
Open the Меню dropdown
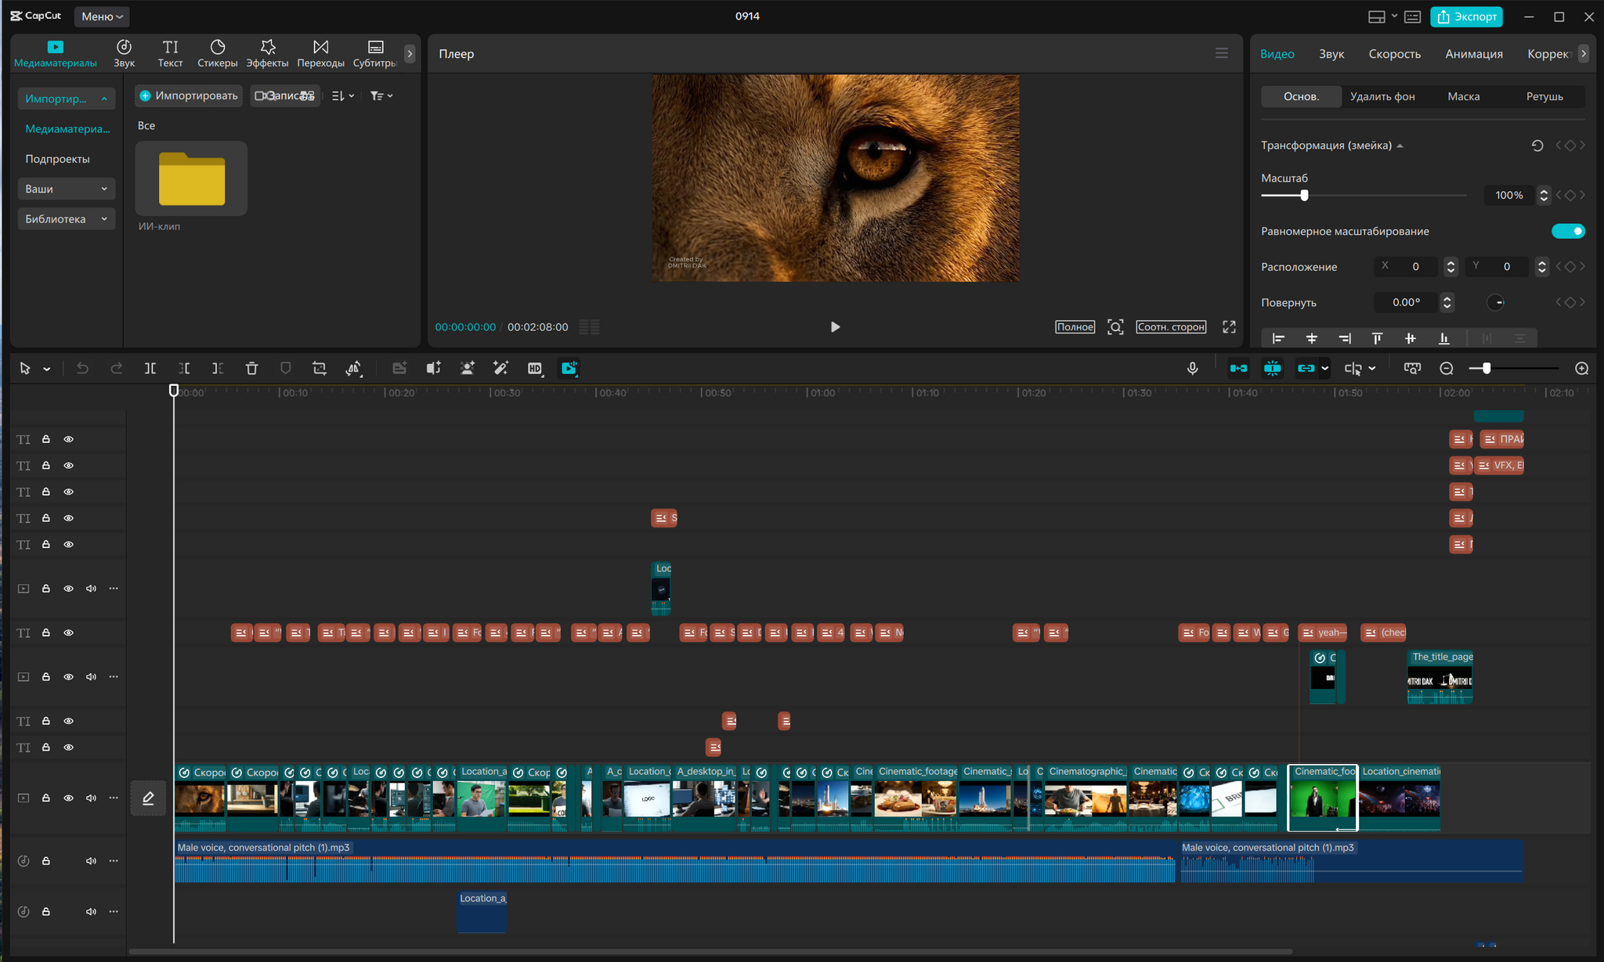102,16
